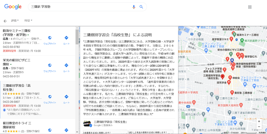Expand ad info arrow for 栄光の個別ビザビ
Viewport: 267px width, 134px height.
(11, 64)
